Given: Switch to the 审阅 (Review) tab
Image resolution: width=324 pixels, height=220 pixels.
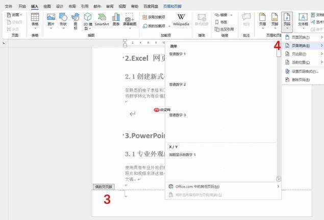Looking at the screenshot, I should point(110,7).
